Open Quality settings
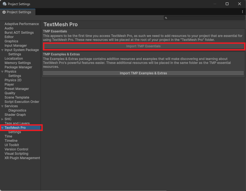The width and height of the screenshot is (246, 191). (x=10, y=93)
